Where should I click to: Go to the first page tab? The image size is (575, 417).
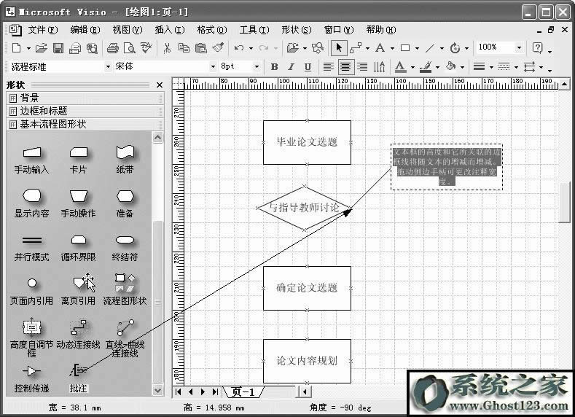pyautogui.click(x=179, y=391)
